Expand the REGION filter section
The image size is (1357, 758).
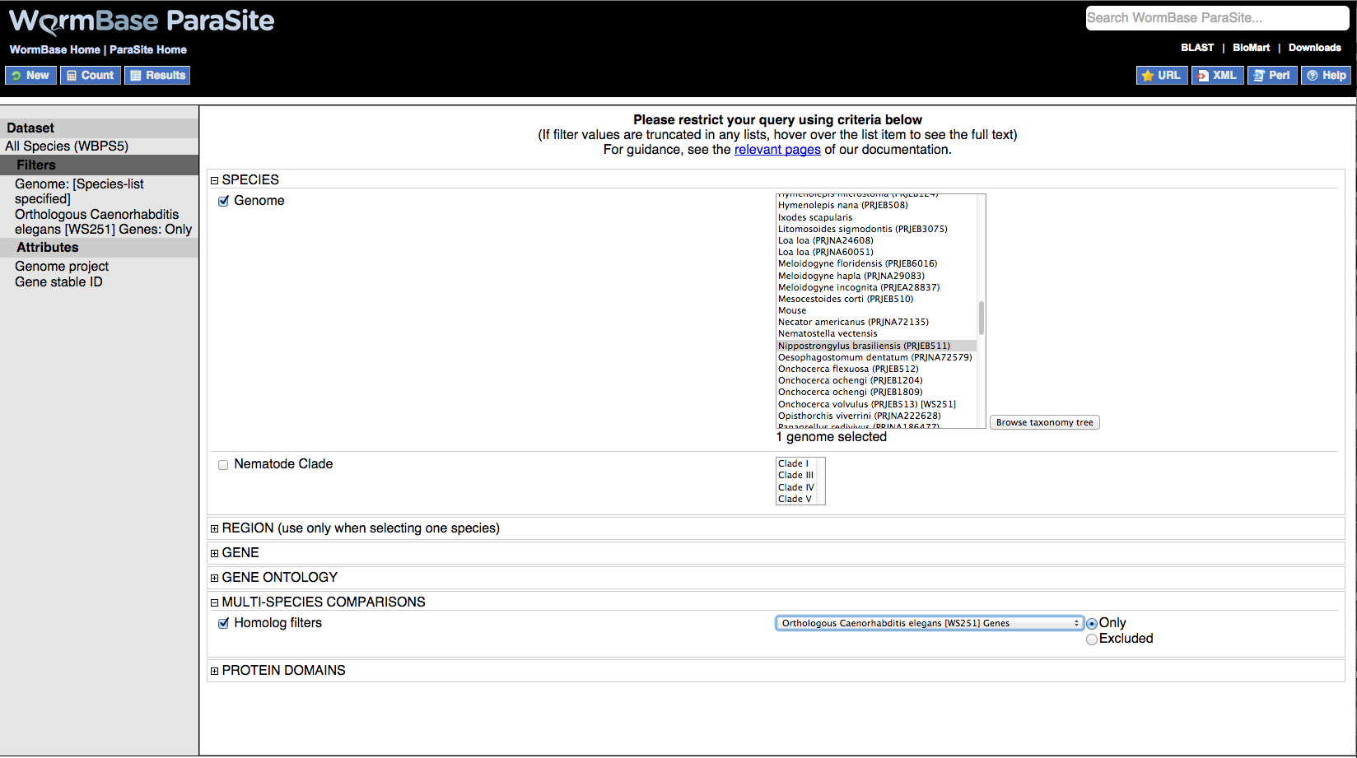215,528
